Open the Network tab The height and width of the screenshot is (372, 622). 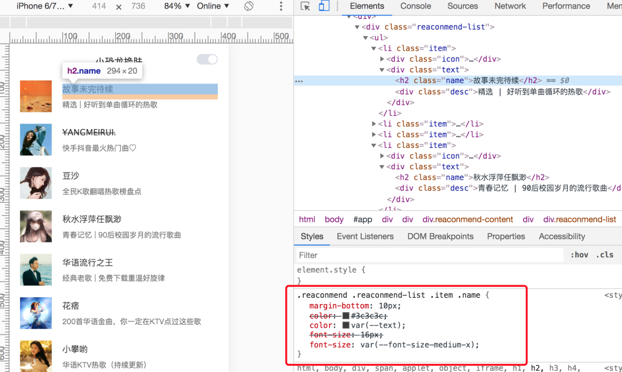[x=510, y=6]
